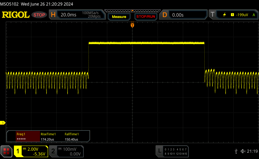Click the channel 1 2.00V scale value
The height and width of the screenshot is (159, 259).
click(33, 149)
